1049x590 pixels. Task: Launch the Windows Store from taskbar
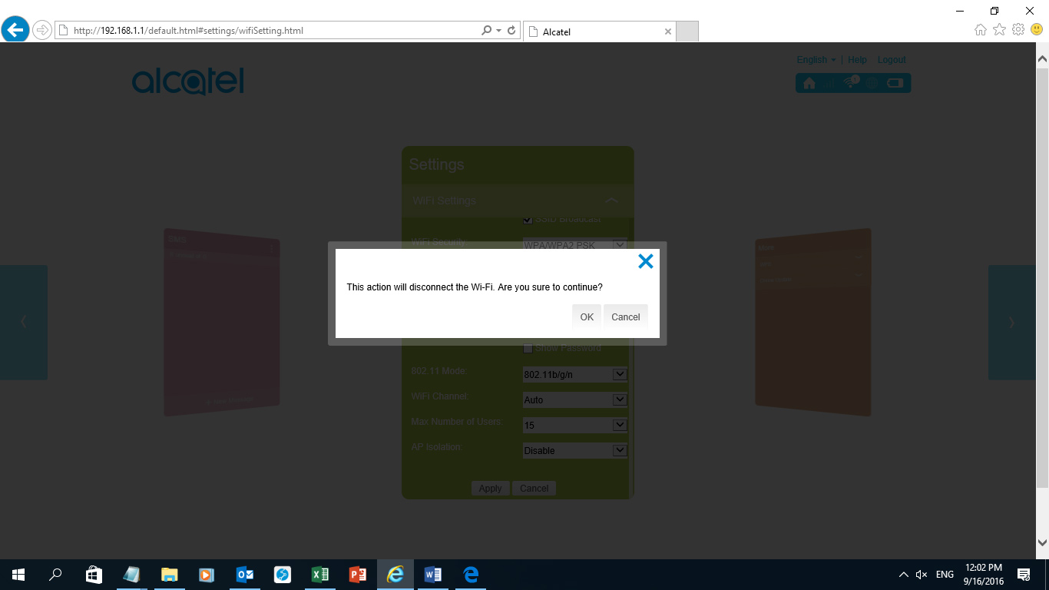[x=94, y=575]
